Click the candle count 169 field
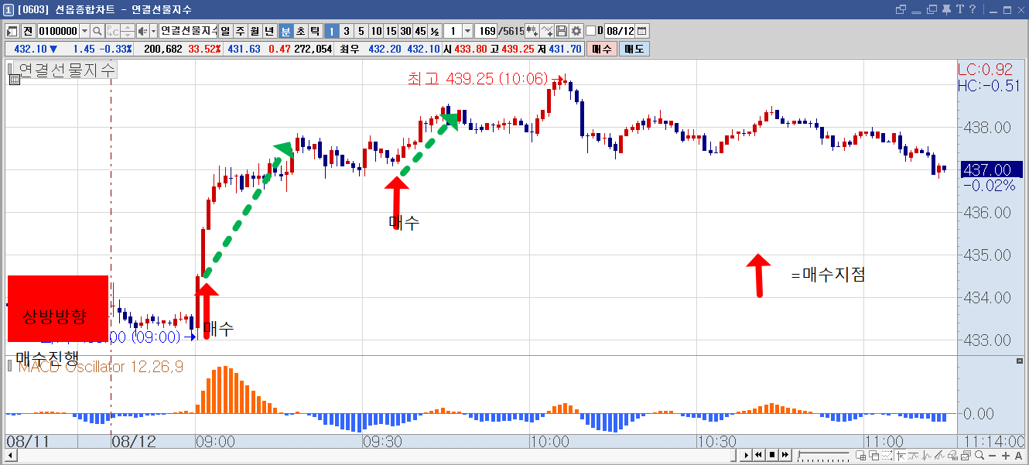This screenshot has height=465, width=1029. [487, 31]
